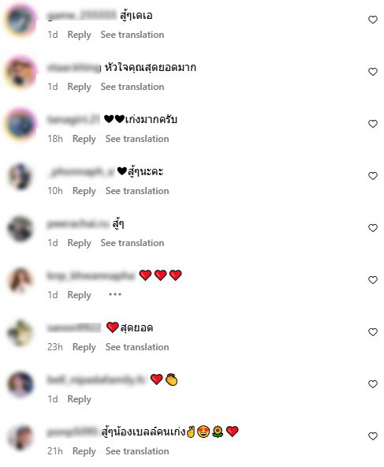Like the หัวใจคุณสุดยอดมาก comment
Image resolution: width=384 pixels, height=467 pixels.
point(373,72)
